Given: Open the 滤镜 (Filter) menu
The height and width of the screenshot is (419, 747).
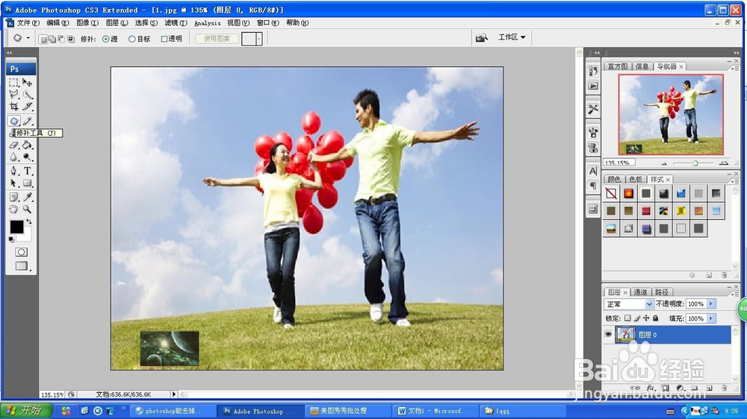Looking at the screenshot, I should (176, 23).
